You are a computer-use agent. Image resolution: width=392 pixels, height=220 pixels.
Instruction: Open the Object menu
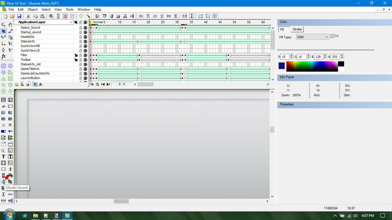[x=32, y=9]
